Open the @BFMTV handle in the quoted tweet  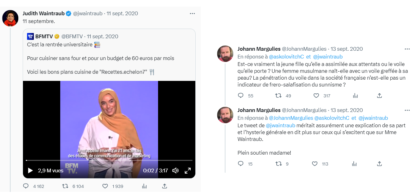[73, 36]
